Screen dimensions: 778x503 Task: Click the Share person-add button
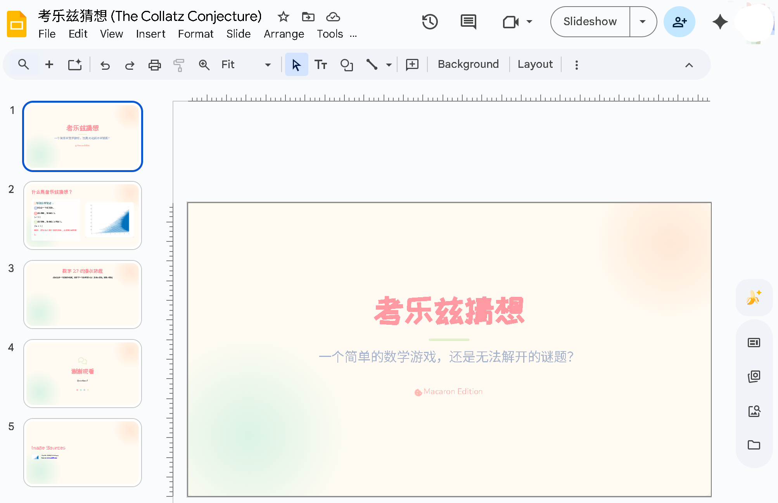click(679, 22)
